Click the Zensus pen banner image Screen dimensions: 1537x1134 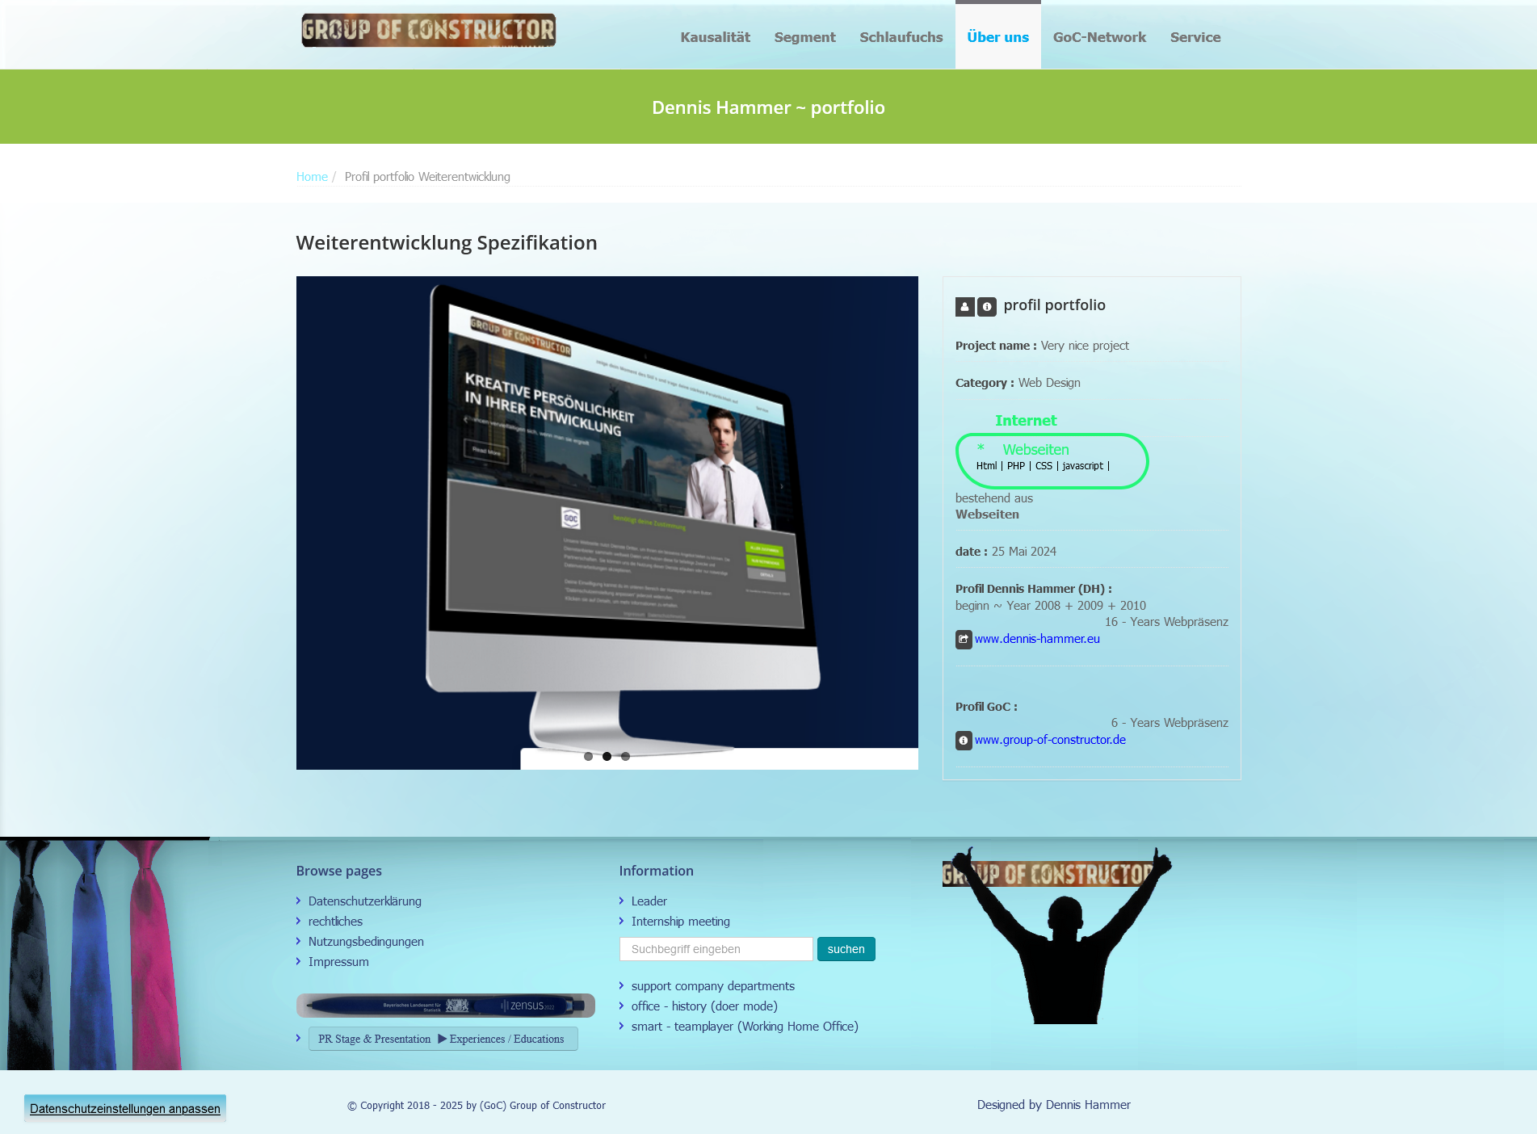[x=445, y=1006]
